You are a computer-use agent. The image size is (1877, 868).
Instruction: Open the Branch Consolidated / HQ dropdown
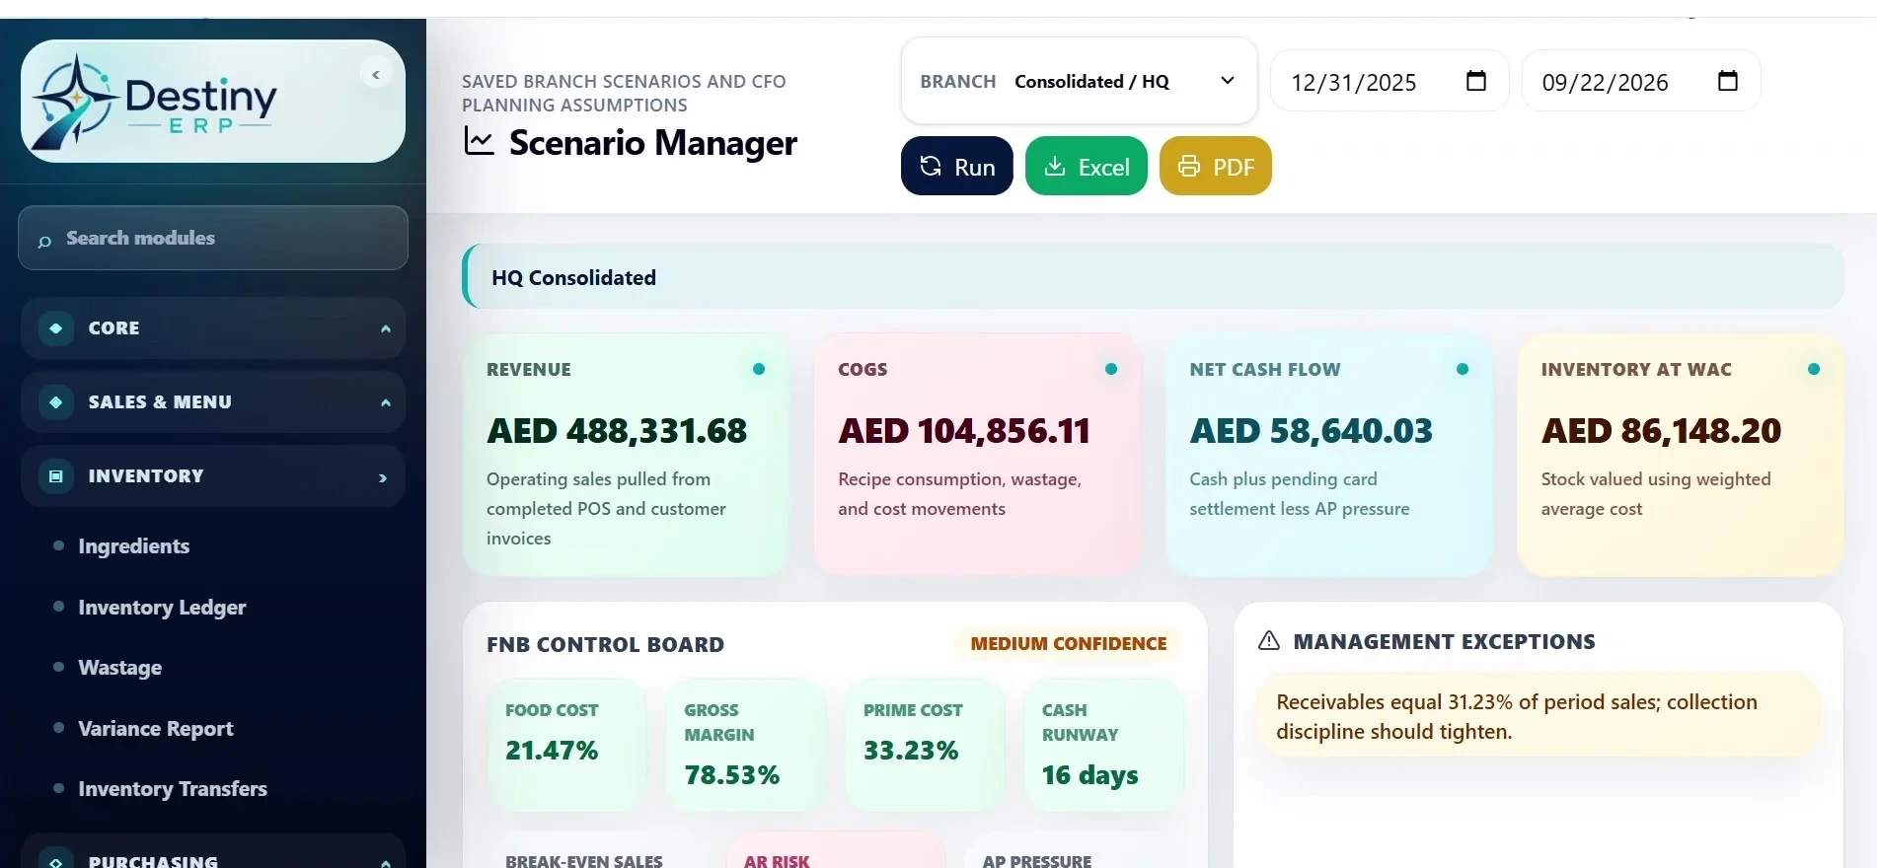(x=1079, y=81)
